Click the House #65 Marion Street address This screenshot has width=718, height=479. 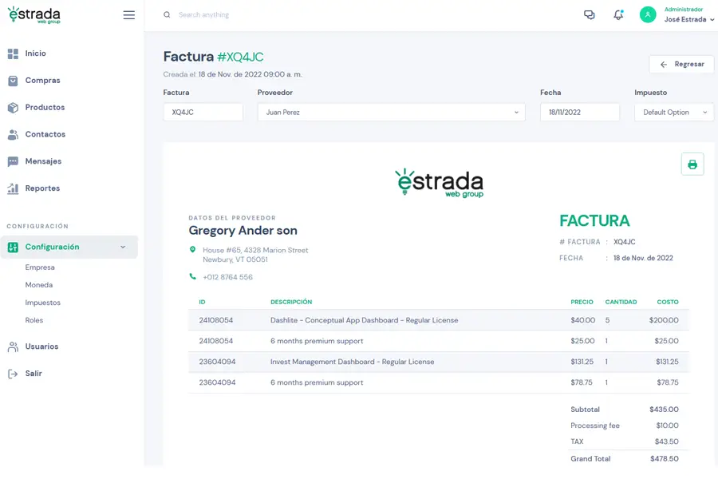[x=255, y=255]
